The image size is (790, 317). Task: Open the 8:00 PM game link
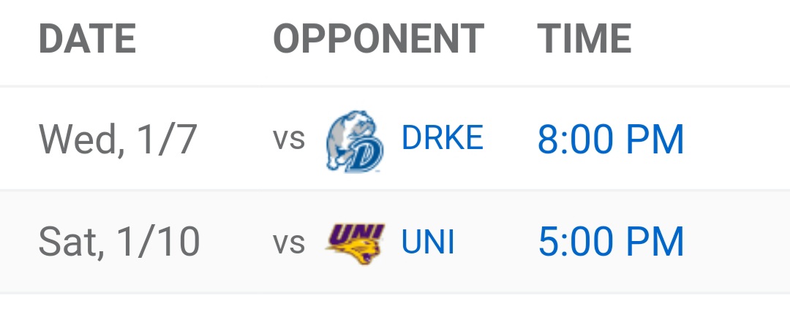(x=611, y=140)
